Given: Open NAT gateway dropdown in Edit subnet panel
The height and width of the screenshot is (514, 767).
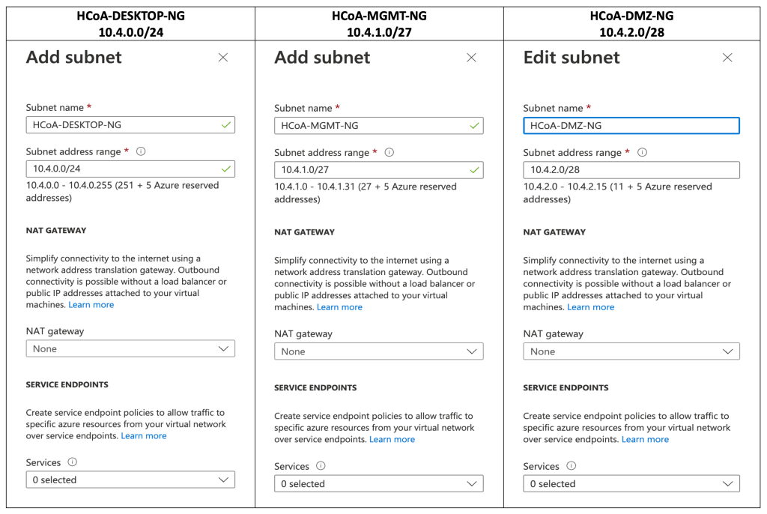Looking at the screenshot, I should pos(631,351).
